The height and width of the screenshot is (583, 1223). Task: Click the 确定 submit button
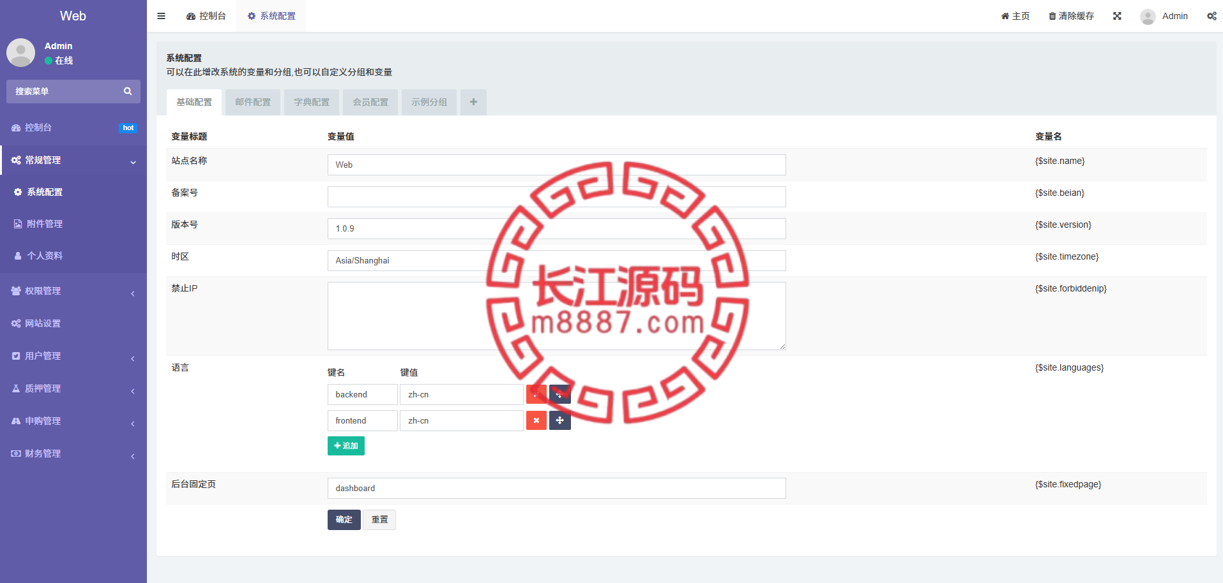point(344,520)
